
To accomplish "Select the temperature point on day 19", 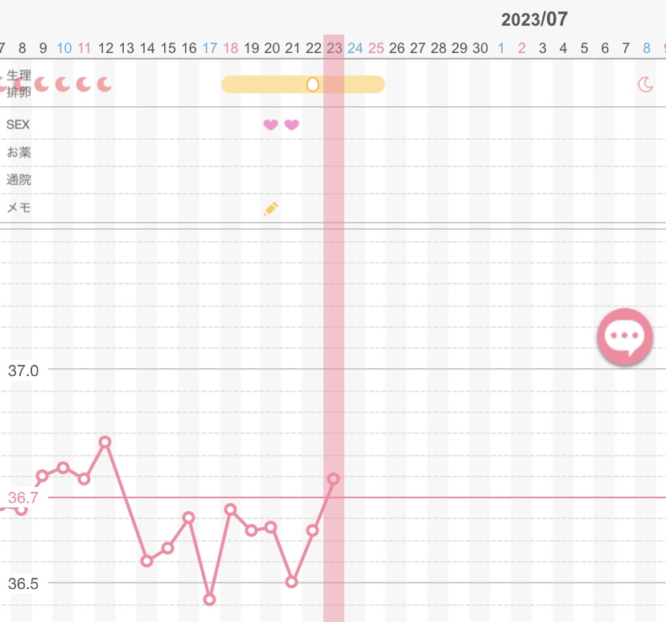I will click(x=251, y=530).
